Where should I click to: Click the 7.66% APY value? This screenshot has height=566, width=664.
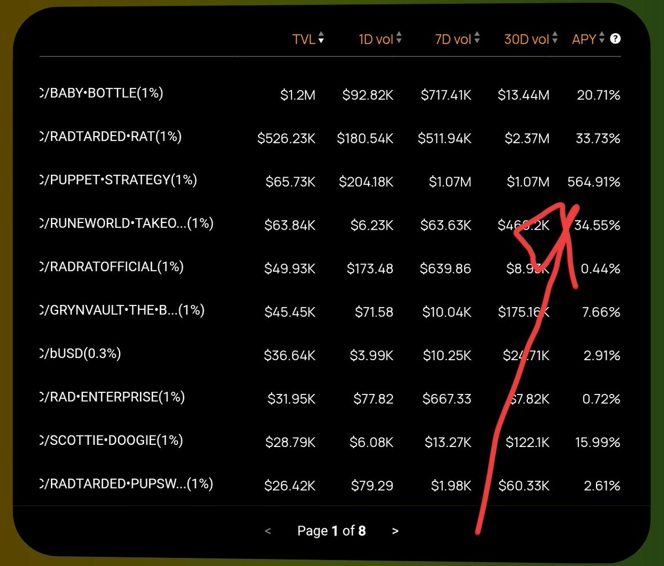(x=602, y=312)
